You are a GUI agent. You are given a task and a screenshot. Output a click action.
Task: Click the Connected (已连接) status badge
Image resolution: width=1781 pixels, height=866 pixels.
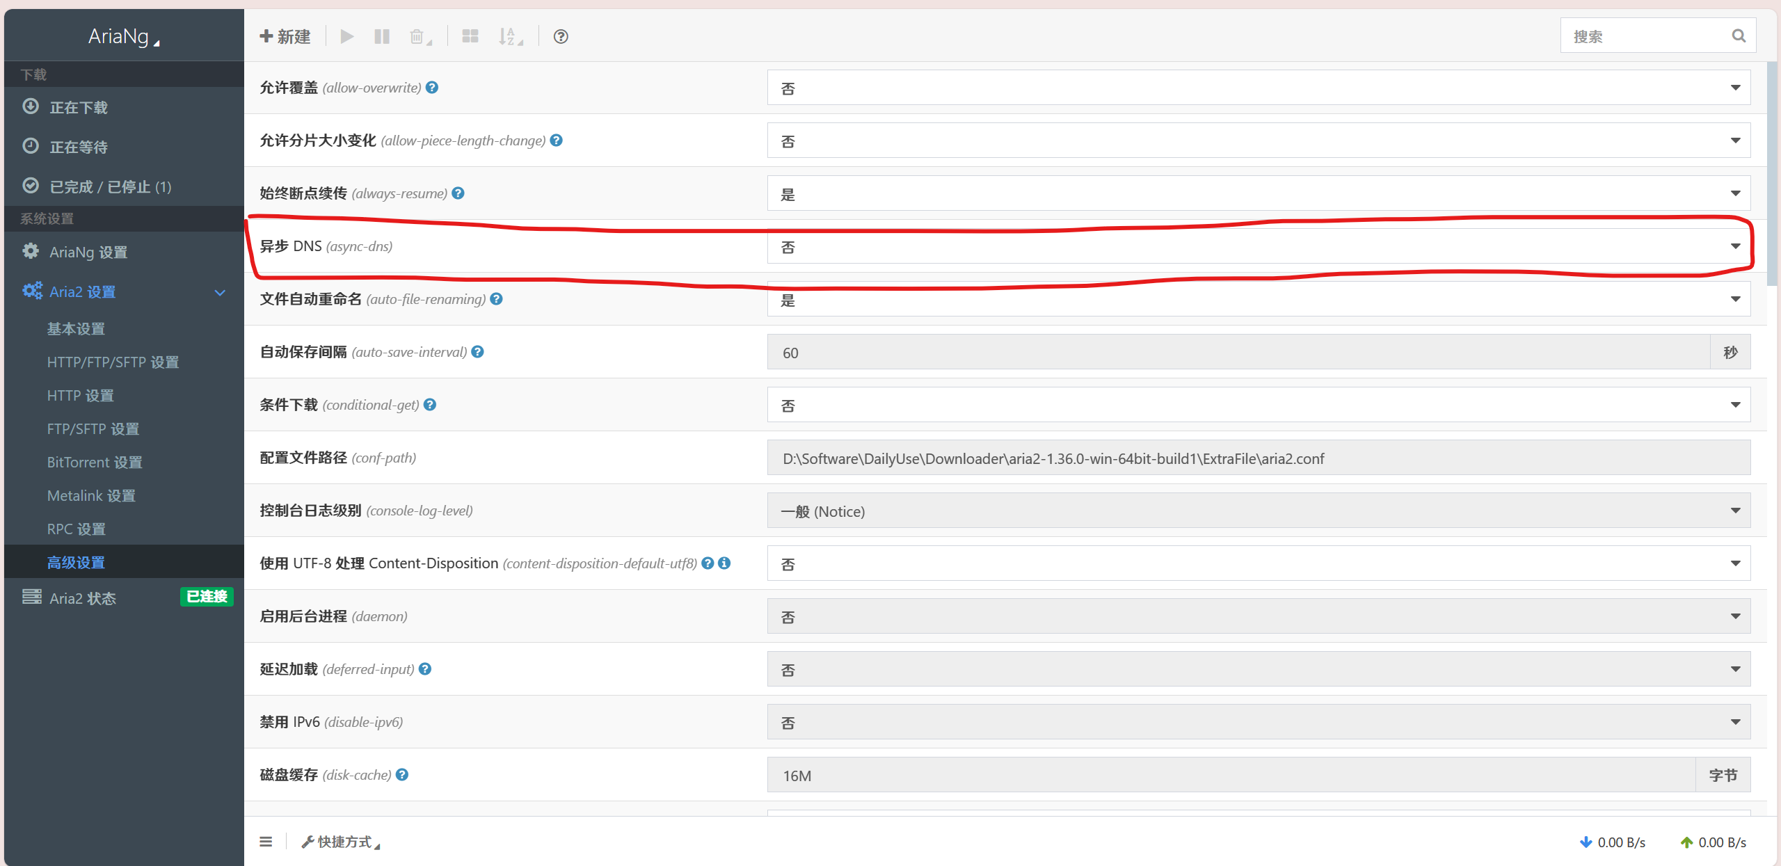click(207, 597)
